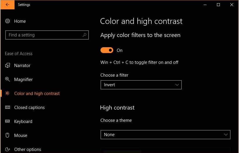
Task: Turn off the color filters toggle
Action: (107, 50)
